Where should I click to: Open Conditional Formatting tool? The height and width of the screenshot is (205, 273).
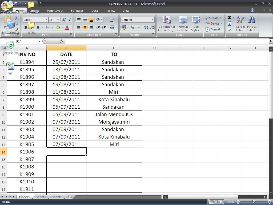pos(167,24)
